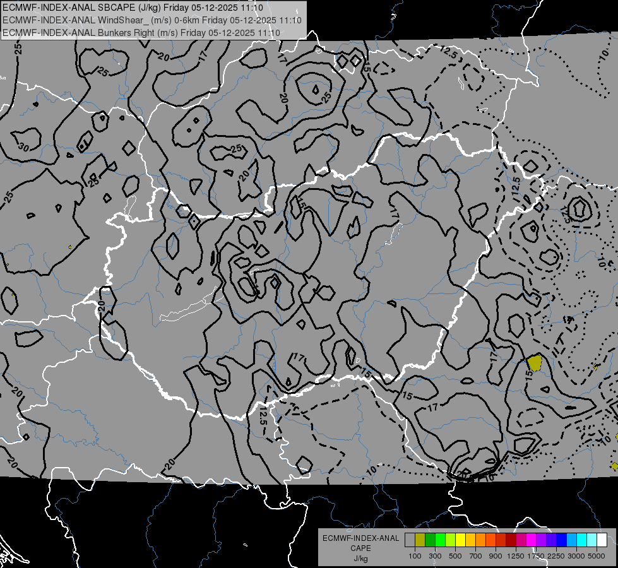Click the 30 contour label on map
The width and height of the screenshot is (618, 568).
click(x=23, y=148)
